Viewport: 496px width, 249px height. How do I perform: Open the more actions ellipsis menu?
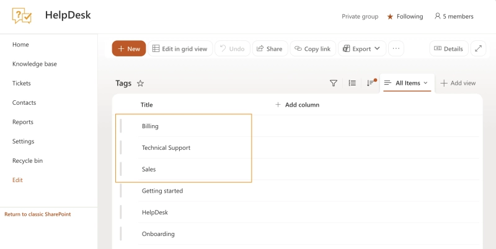(396, 49)
